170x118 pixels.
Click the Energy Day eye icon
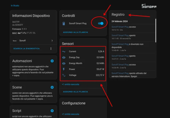(x=64, y=57)
